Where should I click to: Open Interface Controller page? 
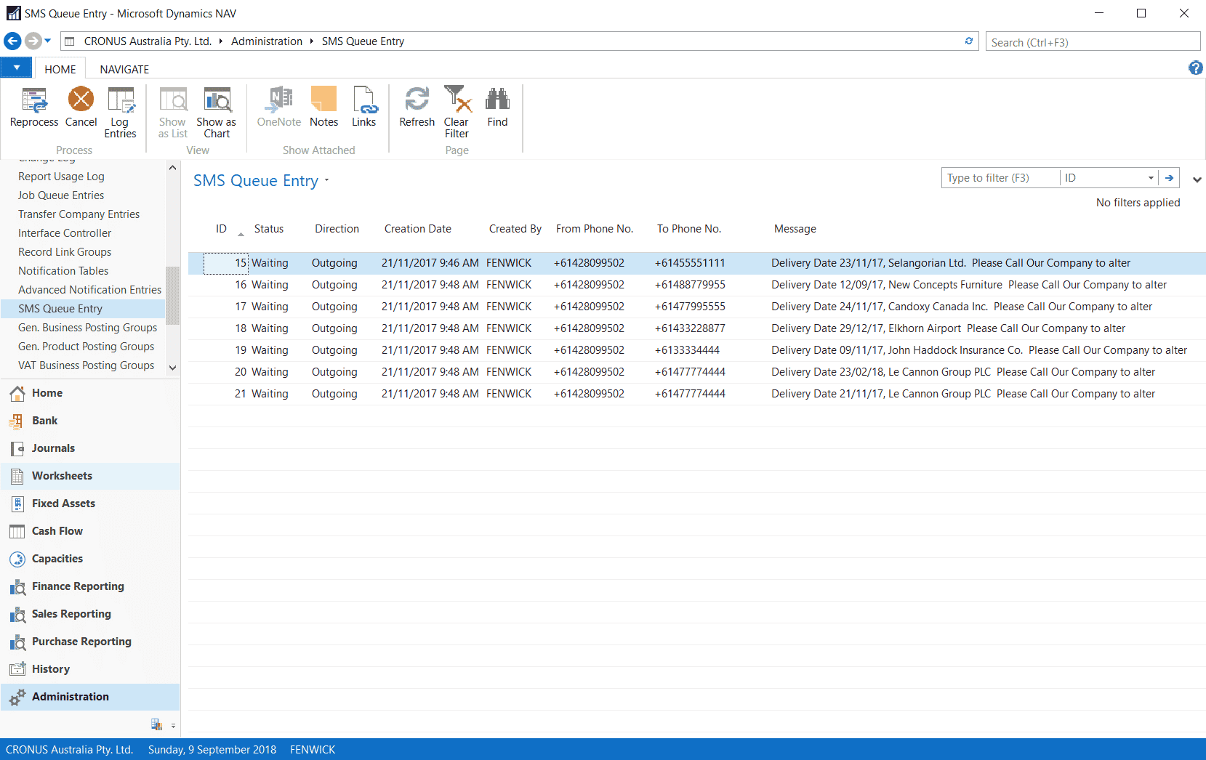65,233
